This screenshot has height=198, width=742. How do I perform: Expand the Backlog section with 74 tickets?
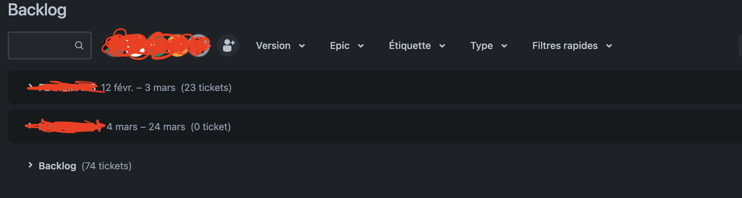[31, 165]
